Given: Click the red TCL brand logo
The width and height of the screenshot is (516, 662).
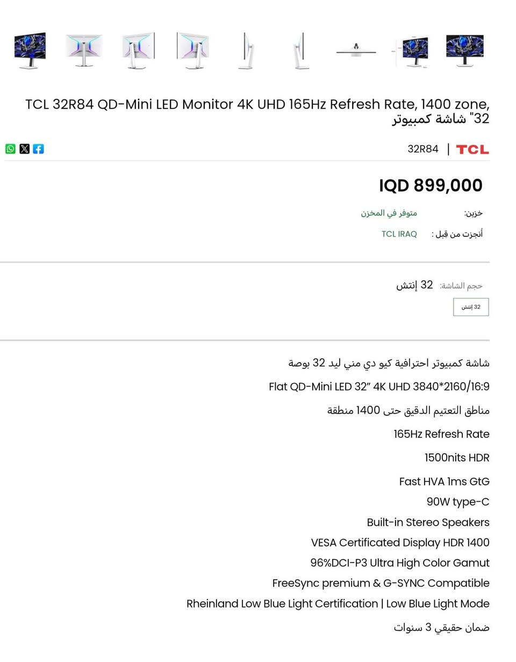Looking at the screenshot, I should coord(472,149).
